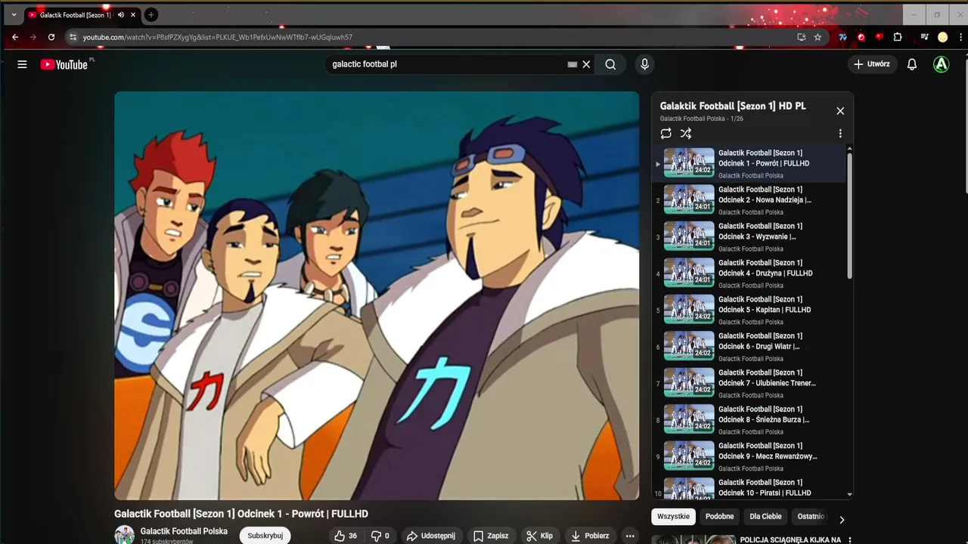This screenshot has height=544, width=968.
Task: Close the Galactik Football browser tab
Action: click(x=134, y=14)
